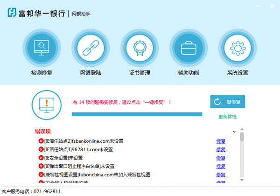
Task: Click the 富邦华一银行 logo
Action: [x=36, y=13]
